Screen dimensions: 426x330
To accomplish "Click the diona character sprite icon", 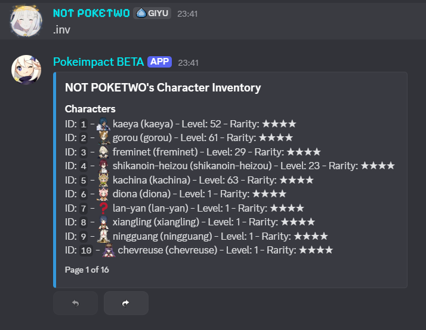I will click(x=103, y=194).
